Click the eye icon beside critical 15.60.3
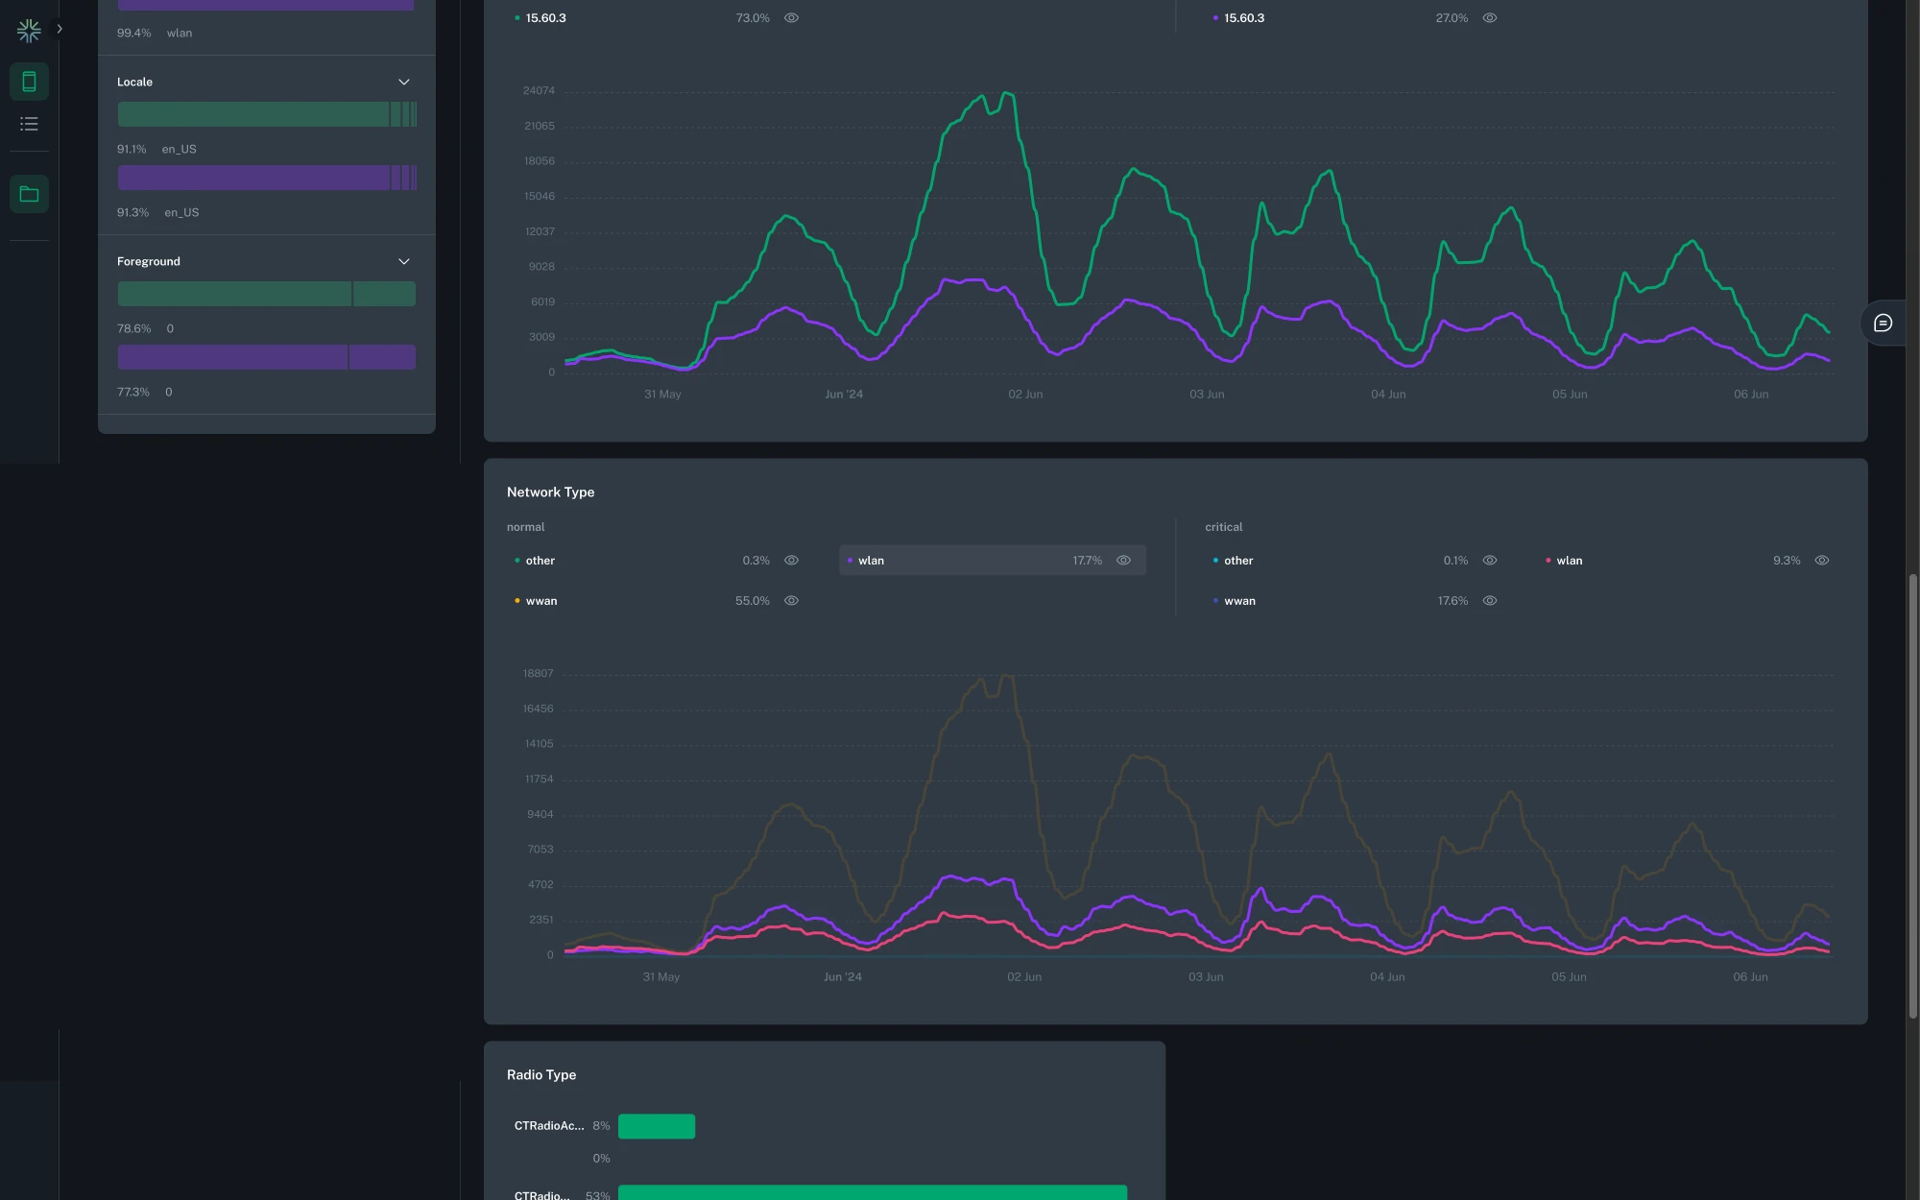Screen dimensions: 1920x1200 tap(1489, 17)
